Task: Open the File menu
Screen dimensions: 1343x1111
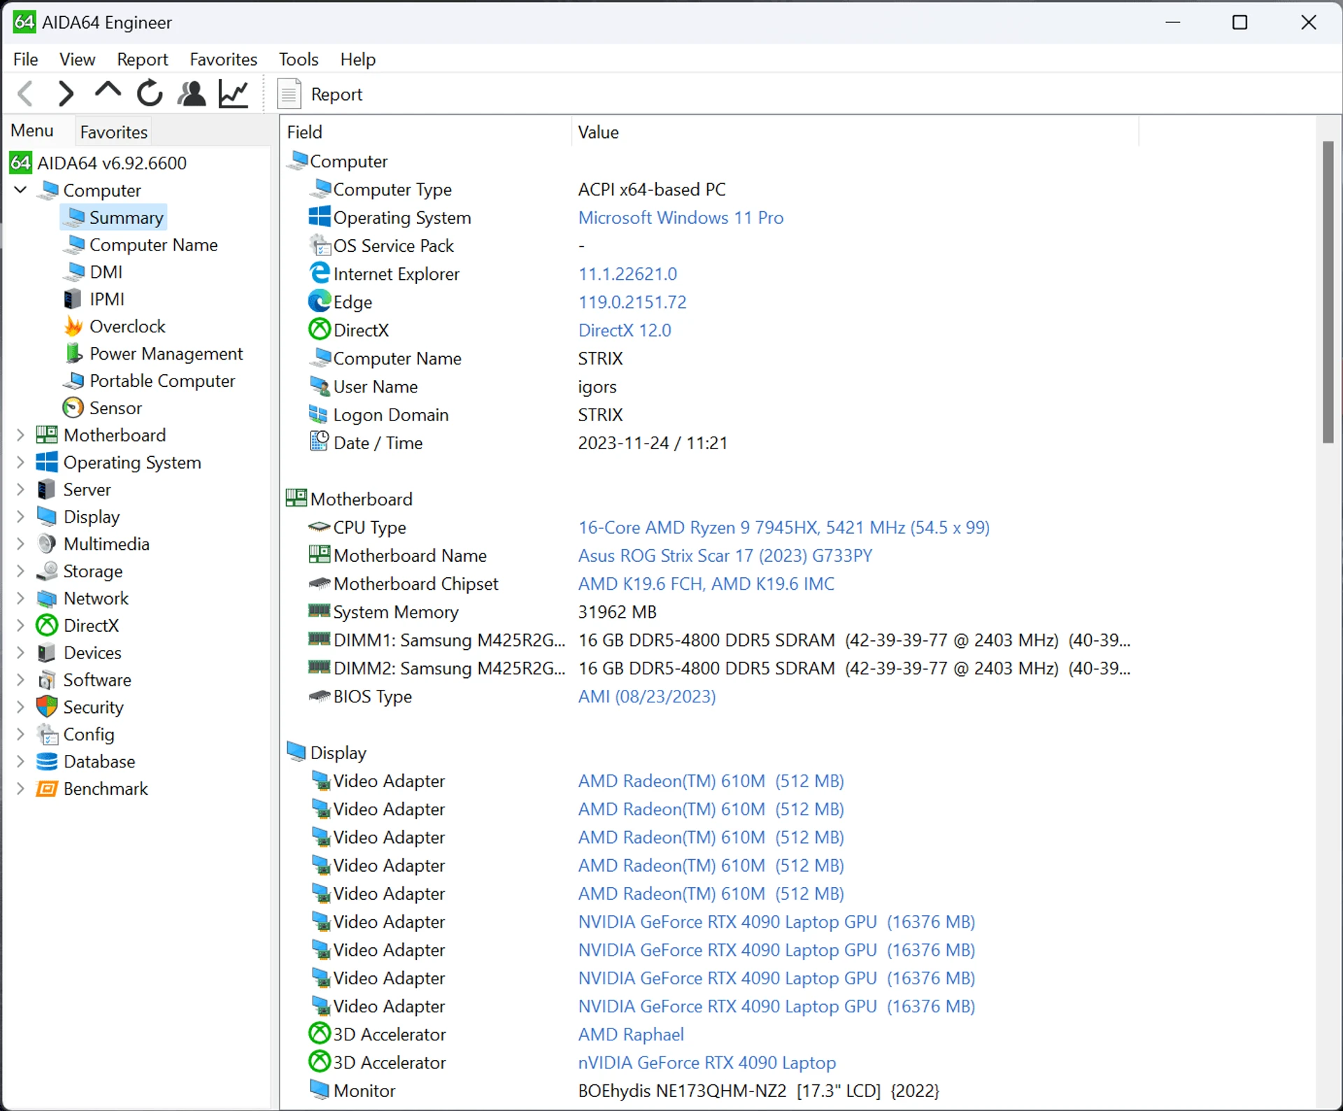Action: [26, 59]
